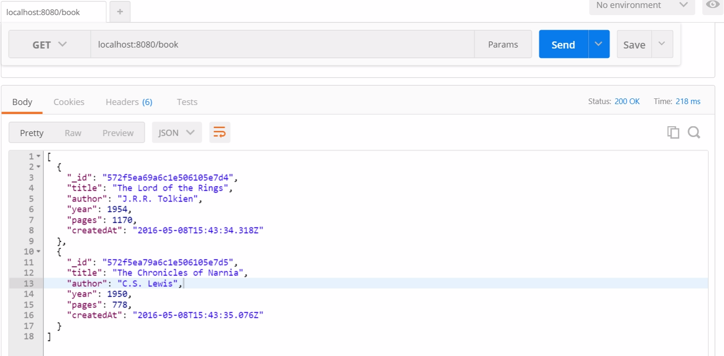Open the Headers (6) tab

129,102
